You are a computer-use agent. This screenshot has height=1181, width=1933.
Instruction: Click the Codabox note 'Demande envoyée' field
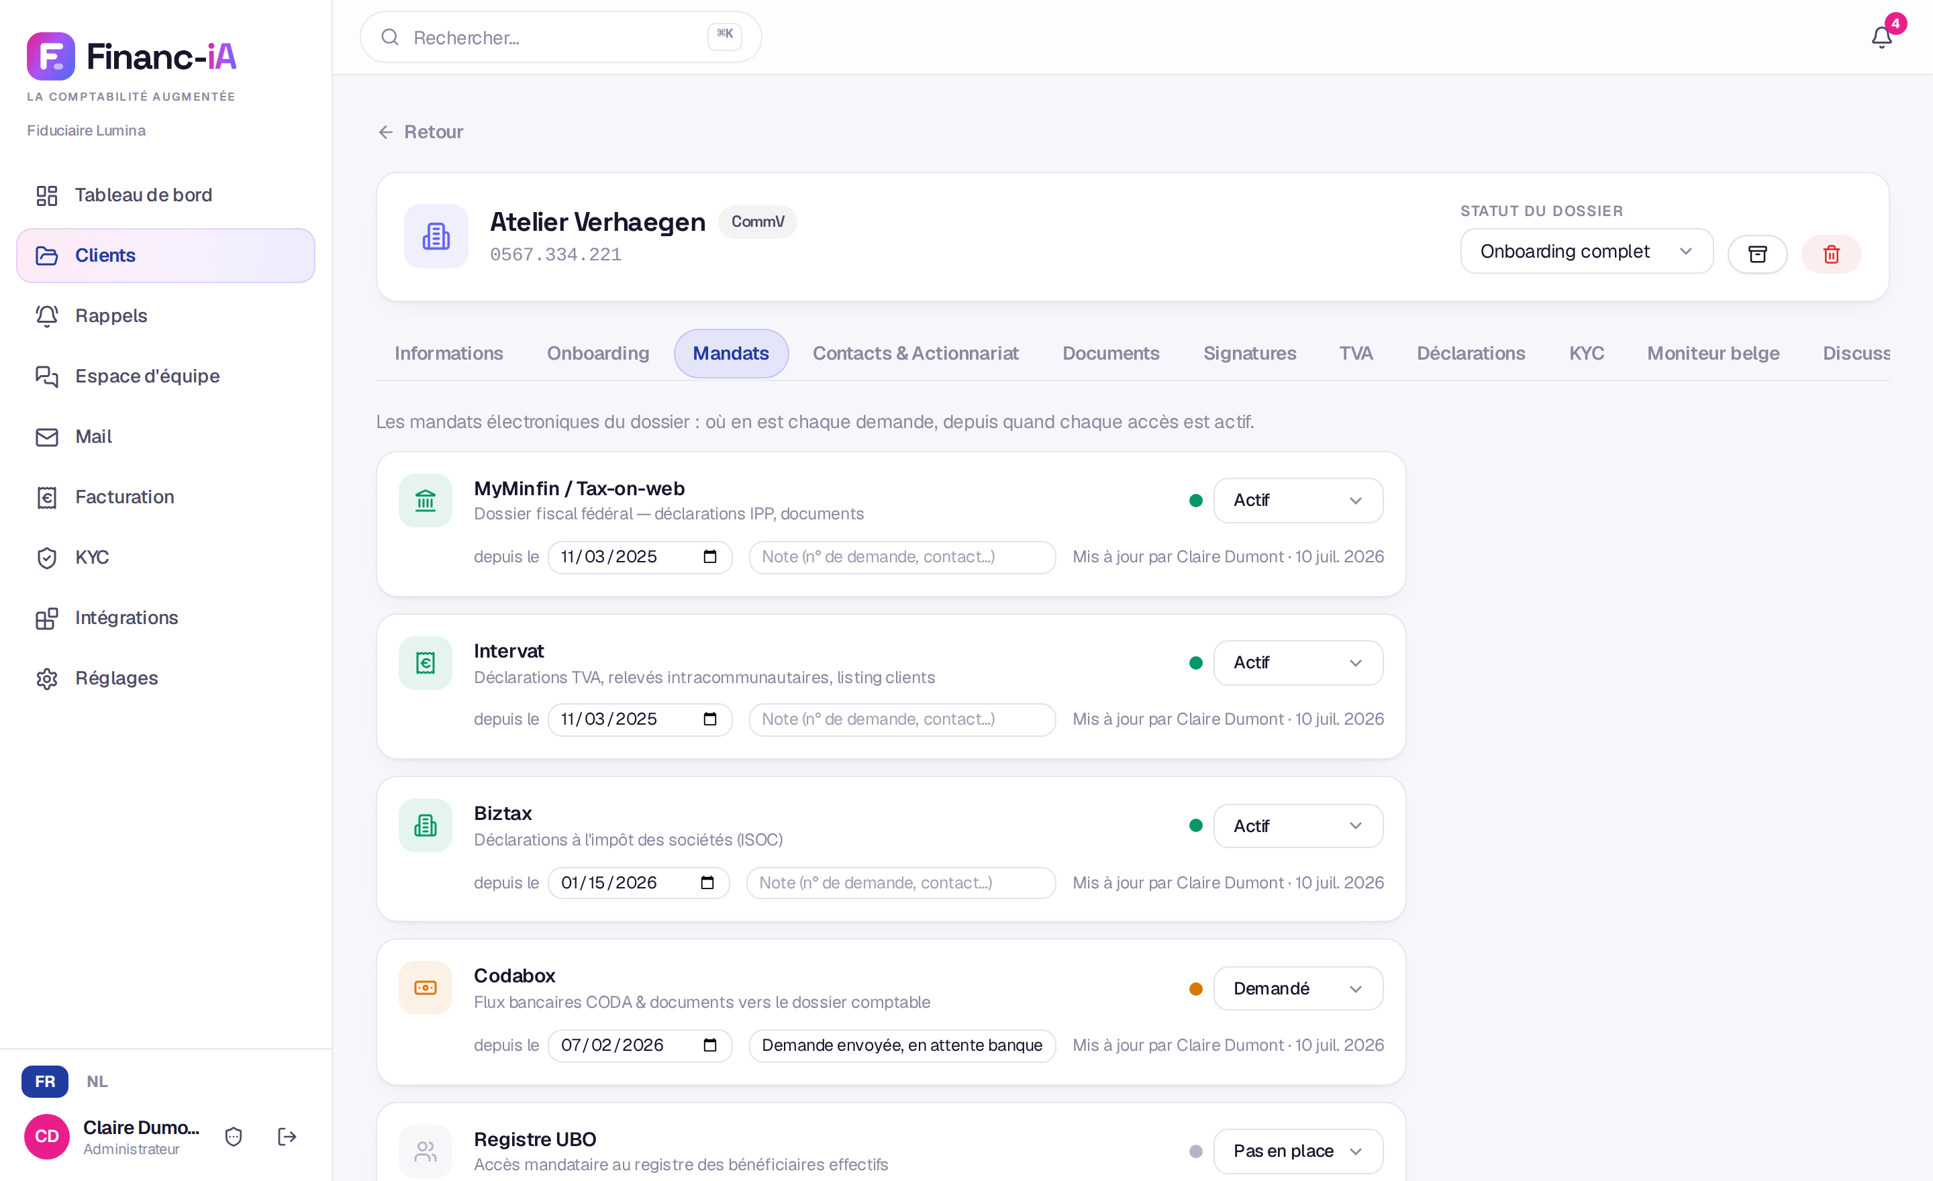coord(902,1045)
